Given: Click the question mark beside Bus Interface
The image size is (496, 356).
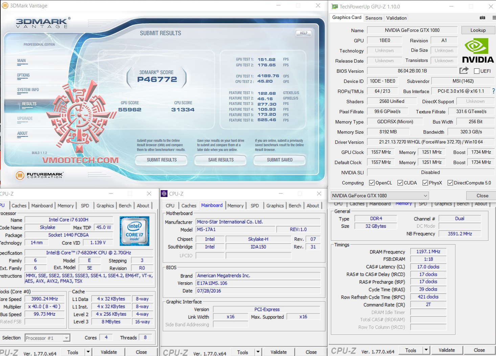Looking at the screenshot, I should point(494,91).
